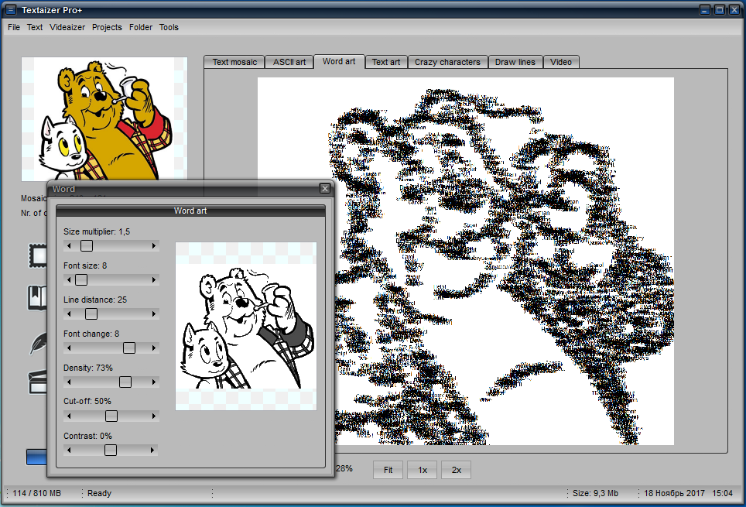Set zoom to 1x
Viewport: 746px width, 507px height.
click(423, 470)
